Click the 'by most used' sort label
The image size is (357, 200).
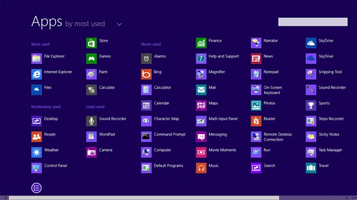click(85, 24)
